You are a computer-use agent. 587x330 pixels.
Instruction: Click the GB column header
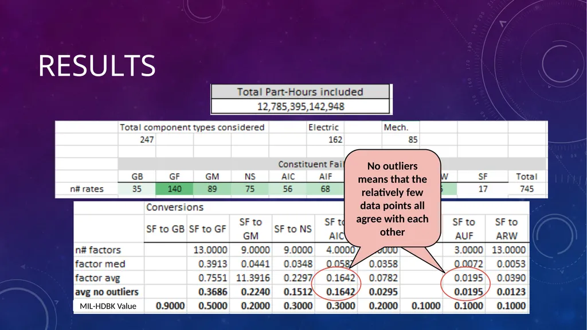pyautogui.click(x=137, y=177)
